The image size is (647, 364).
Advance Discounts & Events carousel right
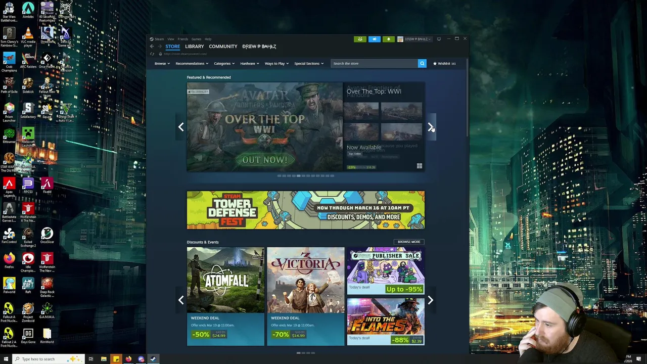(430, 300)
